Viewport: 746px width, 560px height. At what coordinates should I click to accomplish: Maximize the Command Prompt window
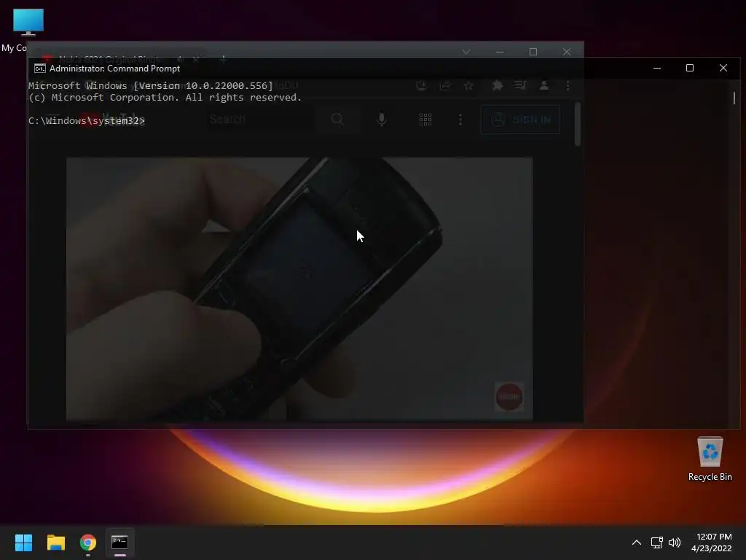[690, 68]
